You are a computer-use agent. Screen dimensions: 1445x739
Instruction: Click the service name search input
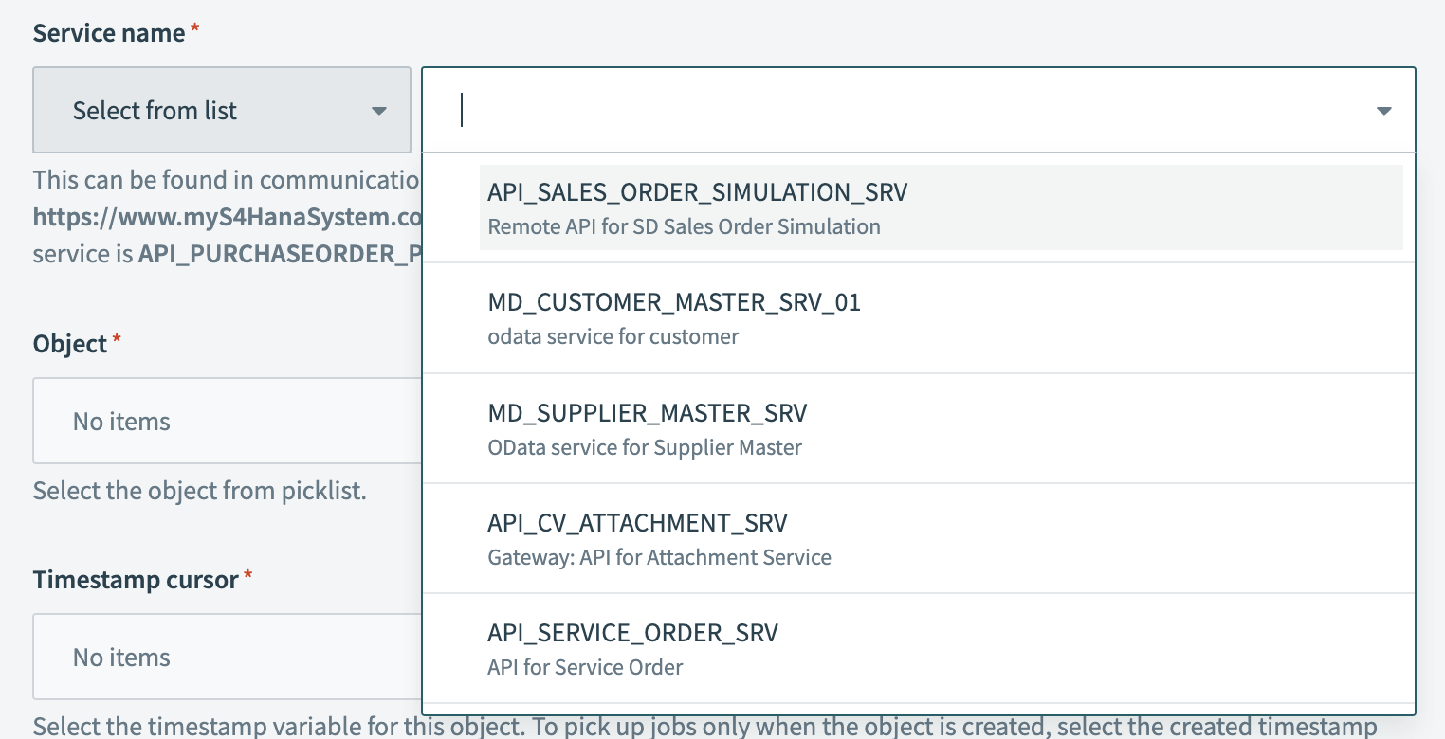pyautogui.click(x=853, y=110)
